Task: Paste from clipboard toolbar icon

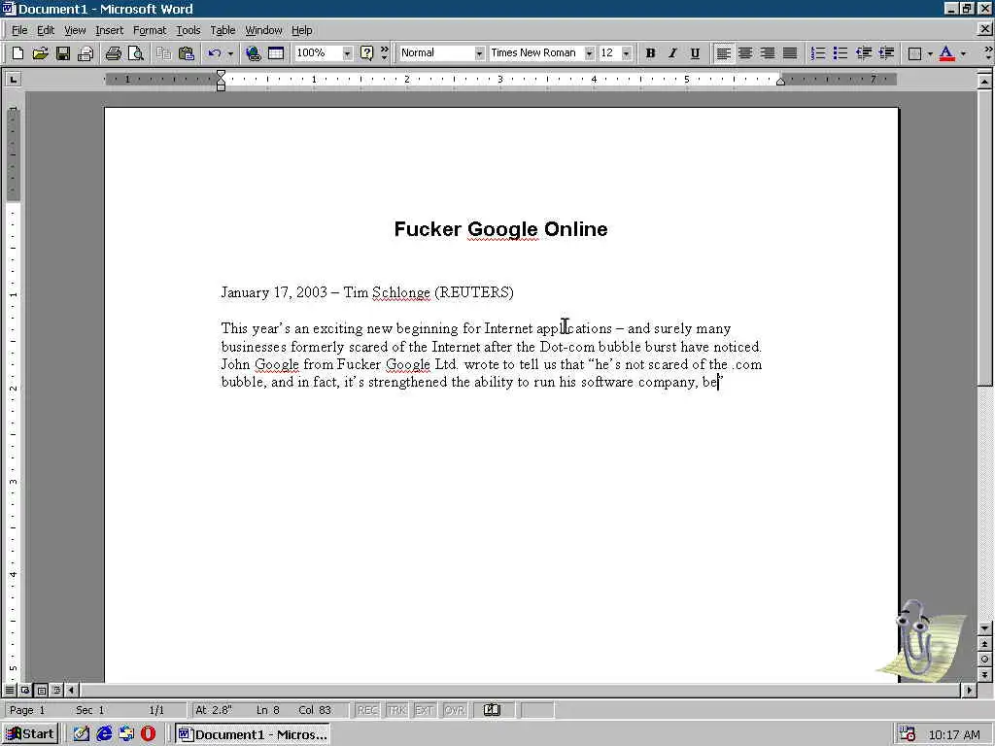Action: point(186,53)
